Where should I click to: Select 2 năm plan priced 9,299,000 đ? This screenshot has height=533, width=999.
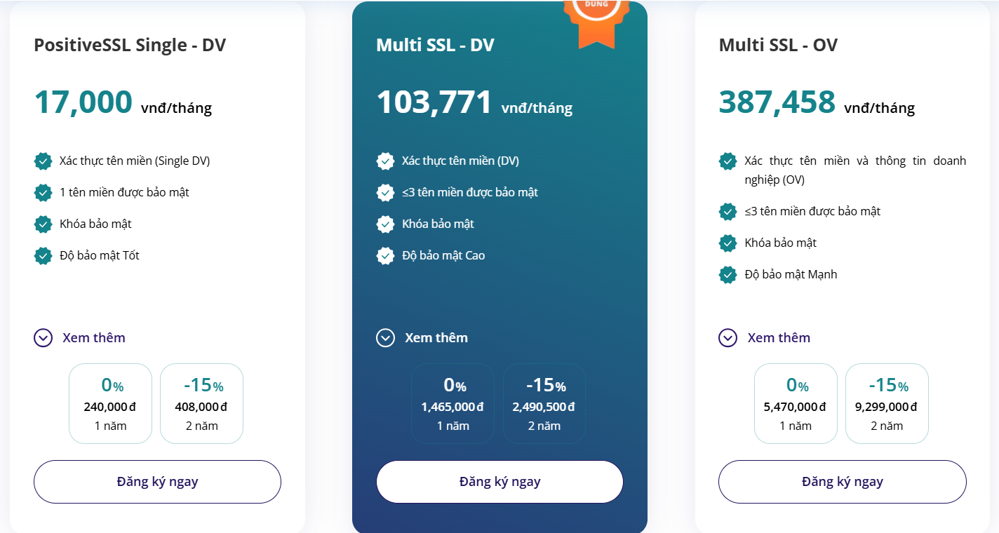[887, 404]
